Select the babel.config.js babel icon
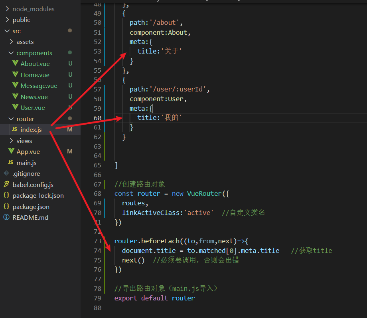 pyautogui.click(x=6, y=185)
